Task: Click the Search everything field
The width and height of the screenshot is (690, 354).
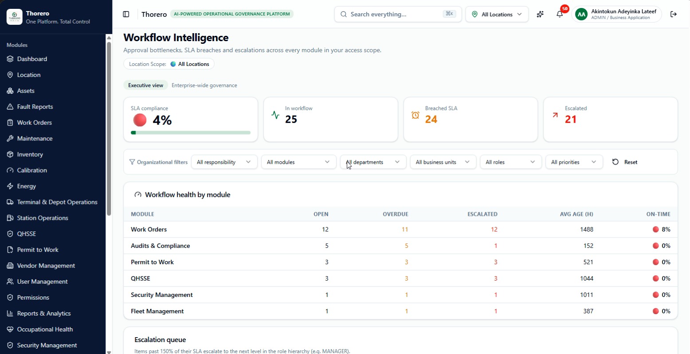Action: coord(398,14)
